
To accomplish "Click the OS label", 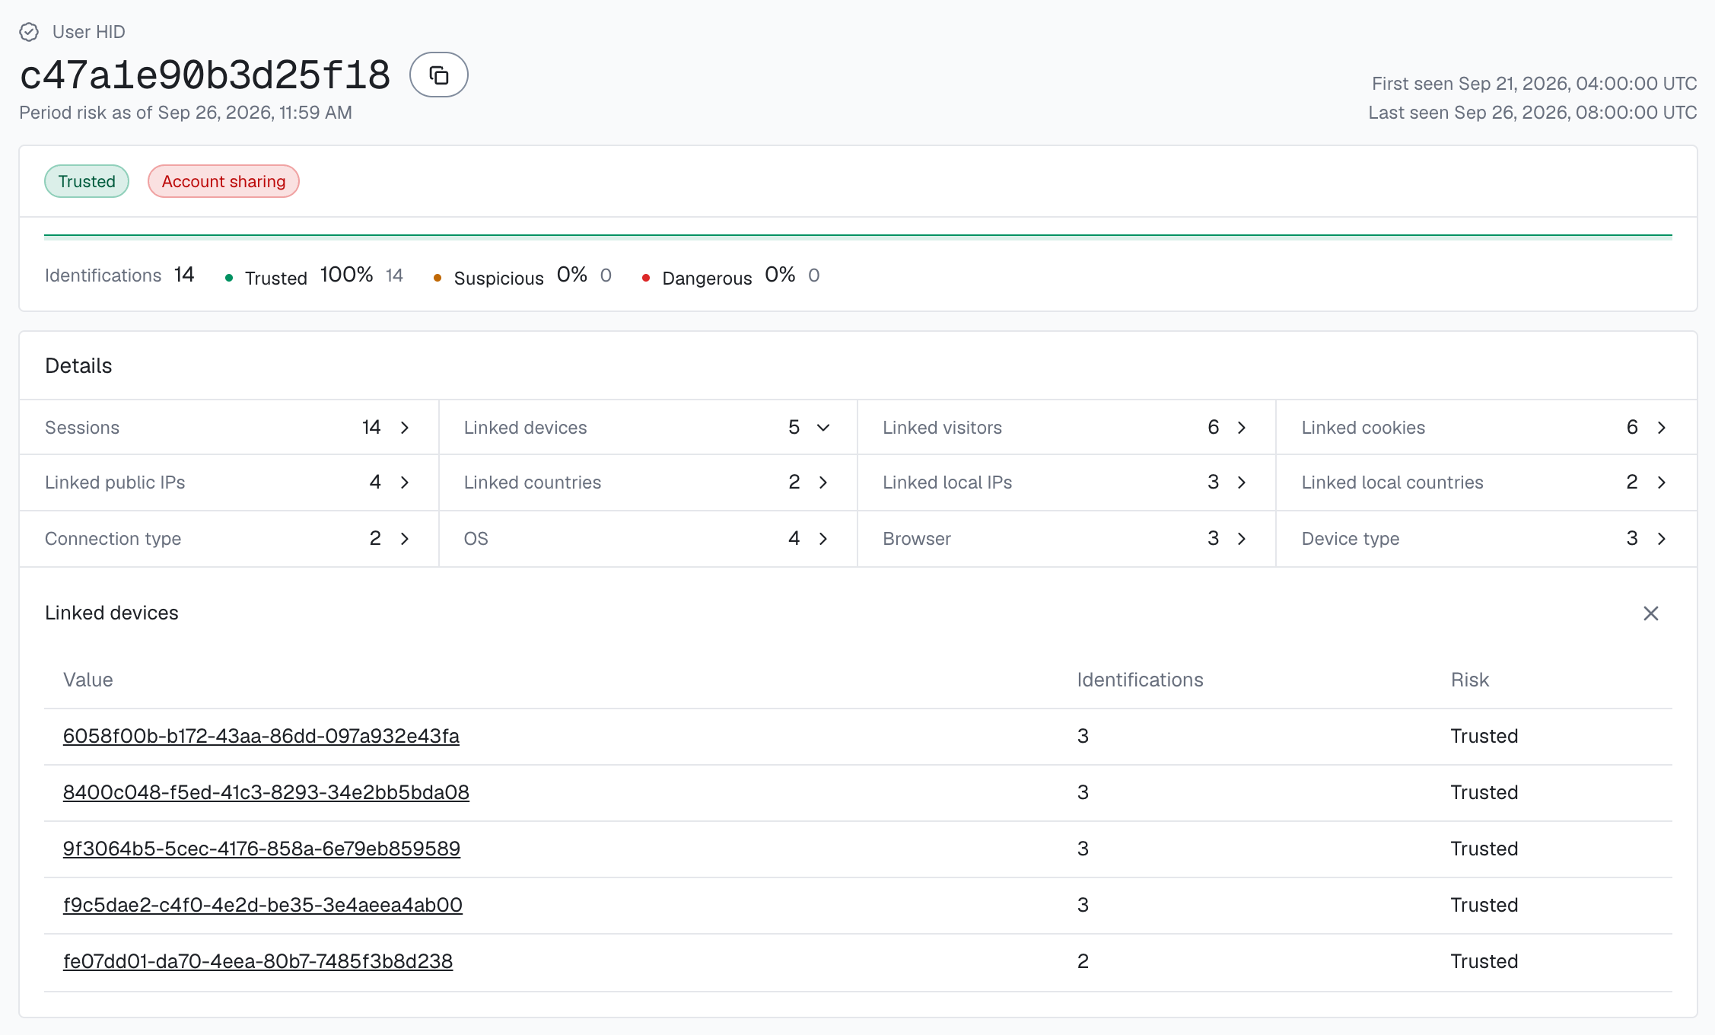I will 476,539.
